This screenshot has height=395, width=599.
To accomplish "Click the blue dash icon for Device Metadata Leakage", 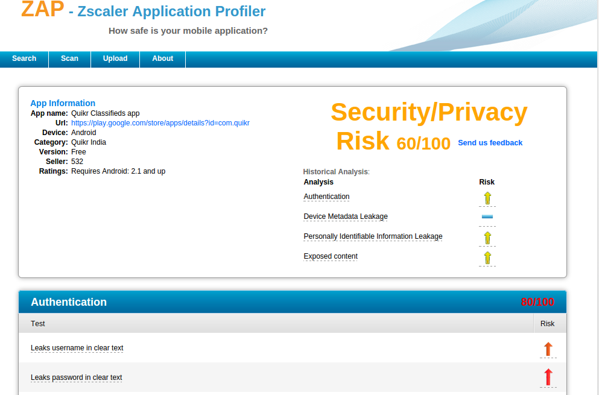I will point(487,216).
